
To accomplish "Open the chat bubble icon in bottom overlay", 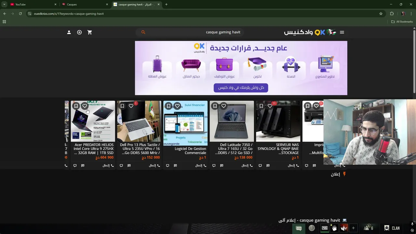I will 299,228.
